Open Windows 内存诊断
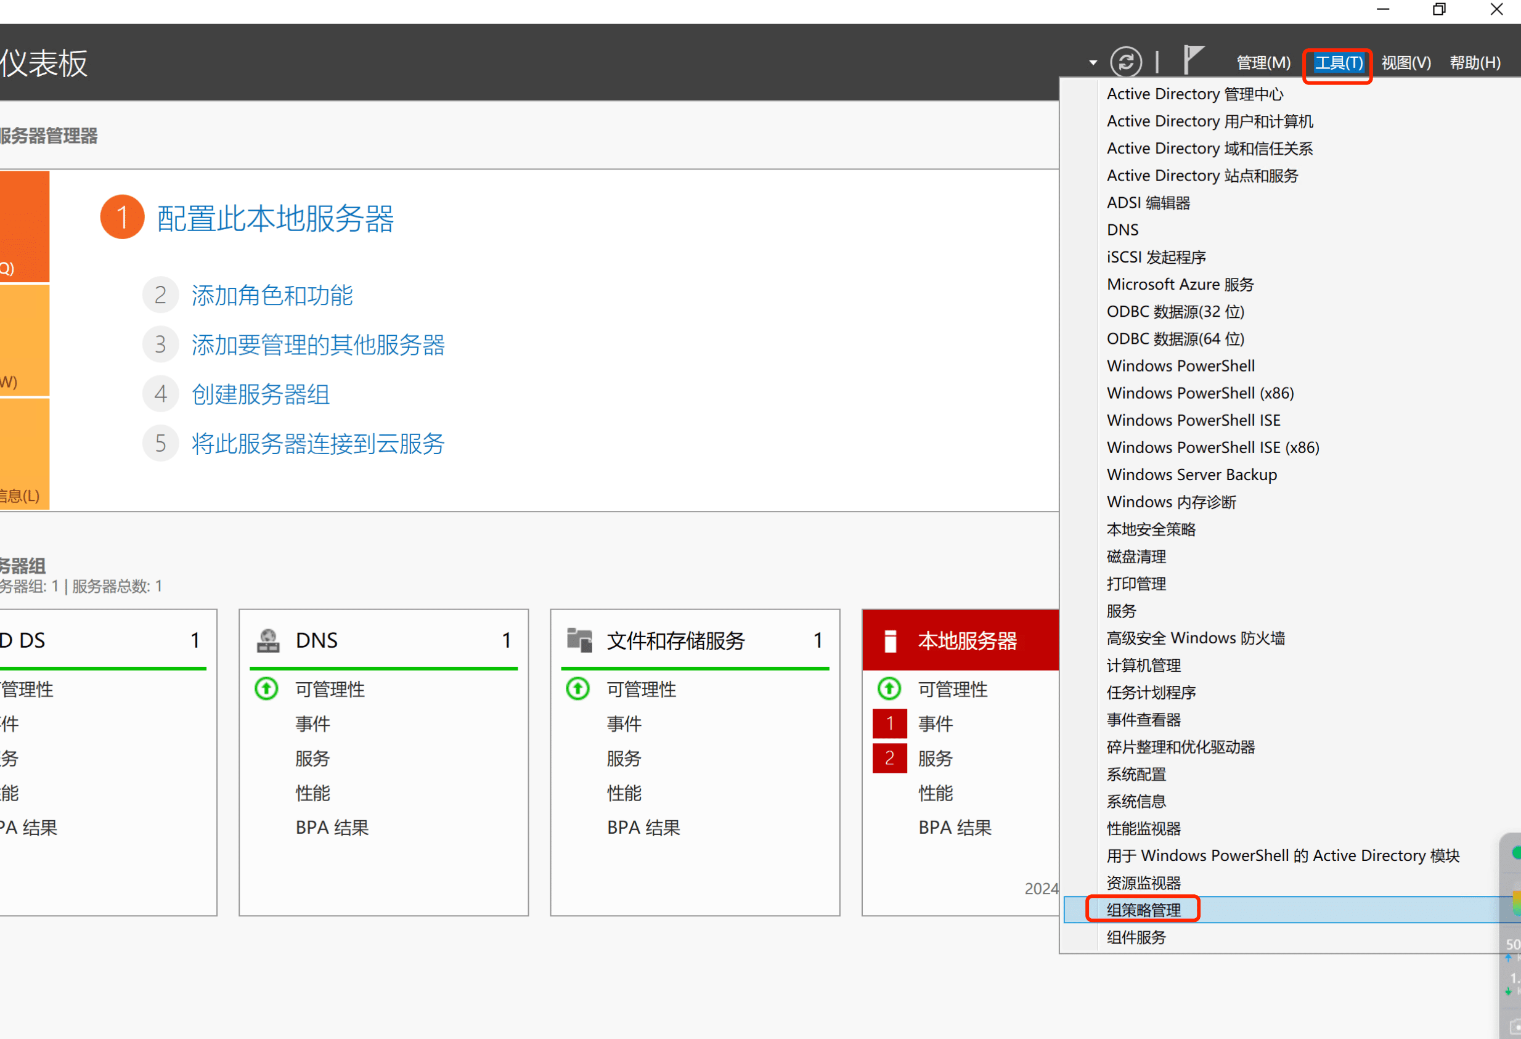 [1171, 502]
